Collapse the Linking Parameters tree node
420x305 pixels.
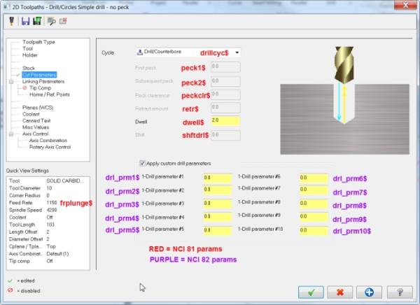point(10,81)
